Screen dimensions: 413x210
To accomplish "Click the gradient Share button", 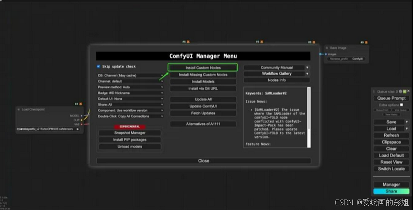I will tap(391, 191).
